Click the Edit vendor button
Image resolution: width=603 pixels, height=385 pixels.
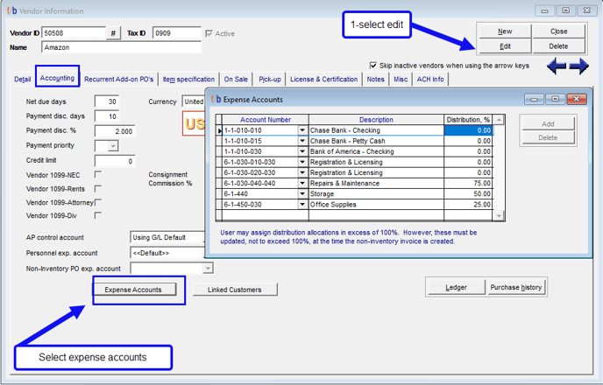pyautogui.click(x=505, y=46)
